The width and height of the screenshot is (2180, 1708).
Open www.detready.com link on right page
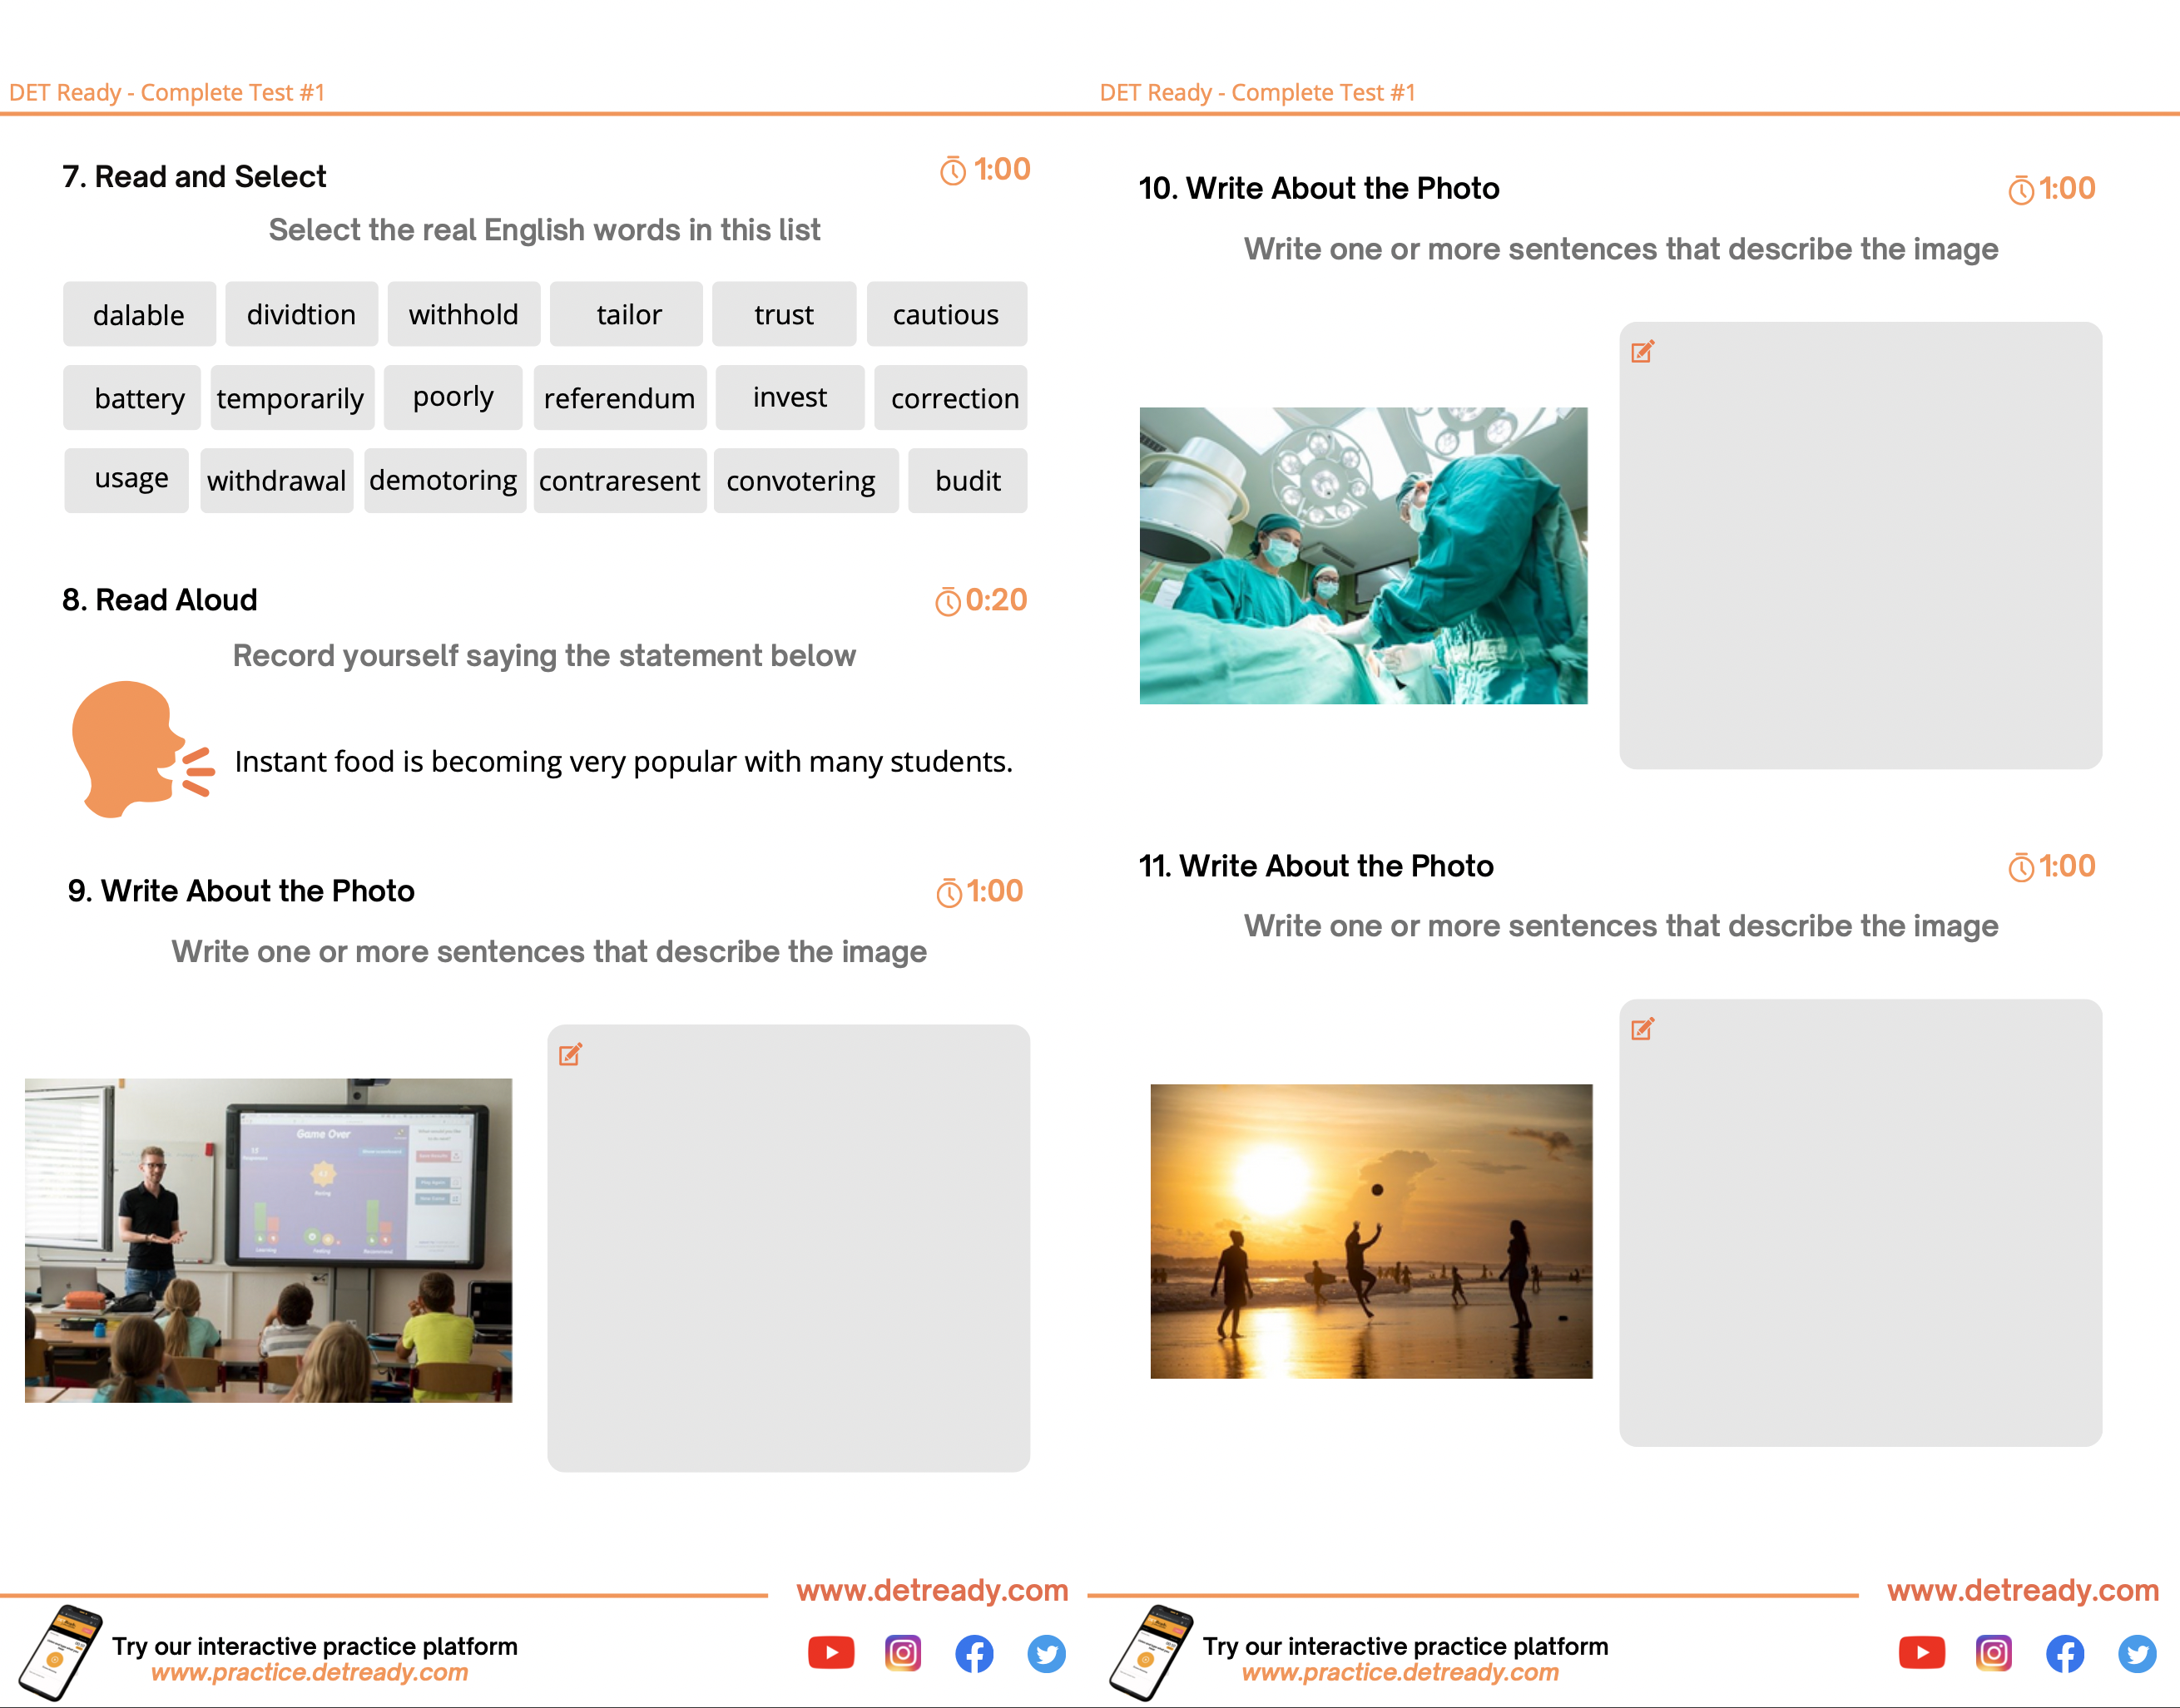[2022, 1590]
